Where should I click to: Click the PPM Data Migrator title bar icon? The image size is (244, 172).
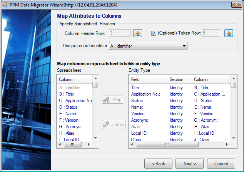point(5,5)
